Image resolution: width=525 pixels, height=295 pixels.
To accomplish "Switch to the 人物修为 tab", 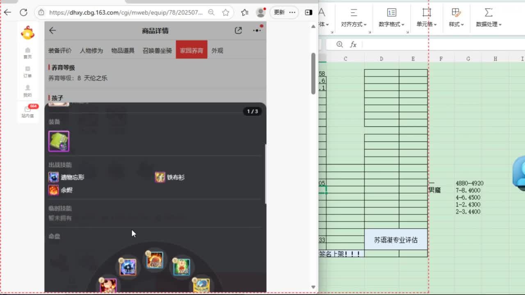I will click(91, 51).
